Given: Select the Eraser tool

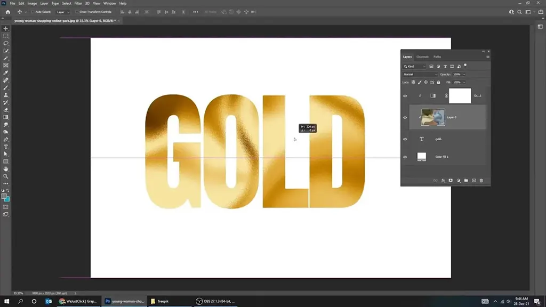Looking at the screenshot, I should pyautogui.click(x=5, y=110).
